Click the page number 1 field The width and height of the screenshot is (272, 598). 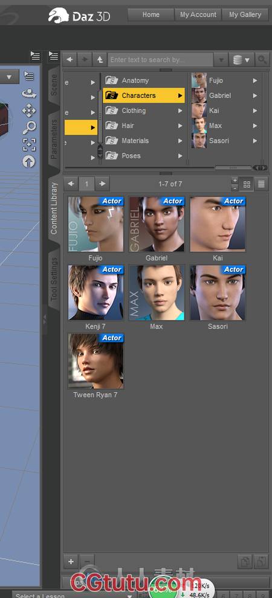86,184
